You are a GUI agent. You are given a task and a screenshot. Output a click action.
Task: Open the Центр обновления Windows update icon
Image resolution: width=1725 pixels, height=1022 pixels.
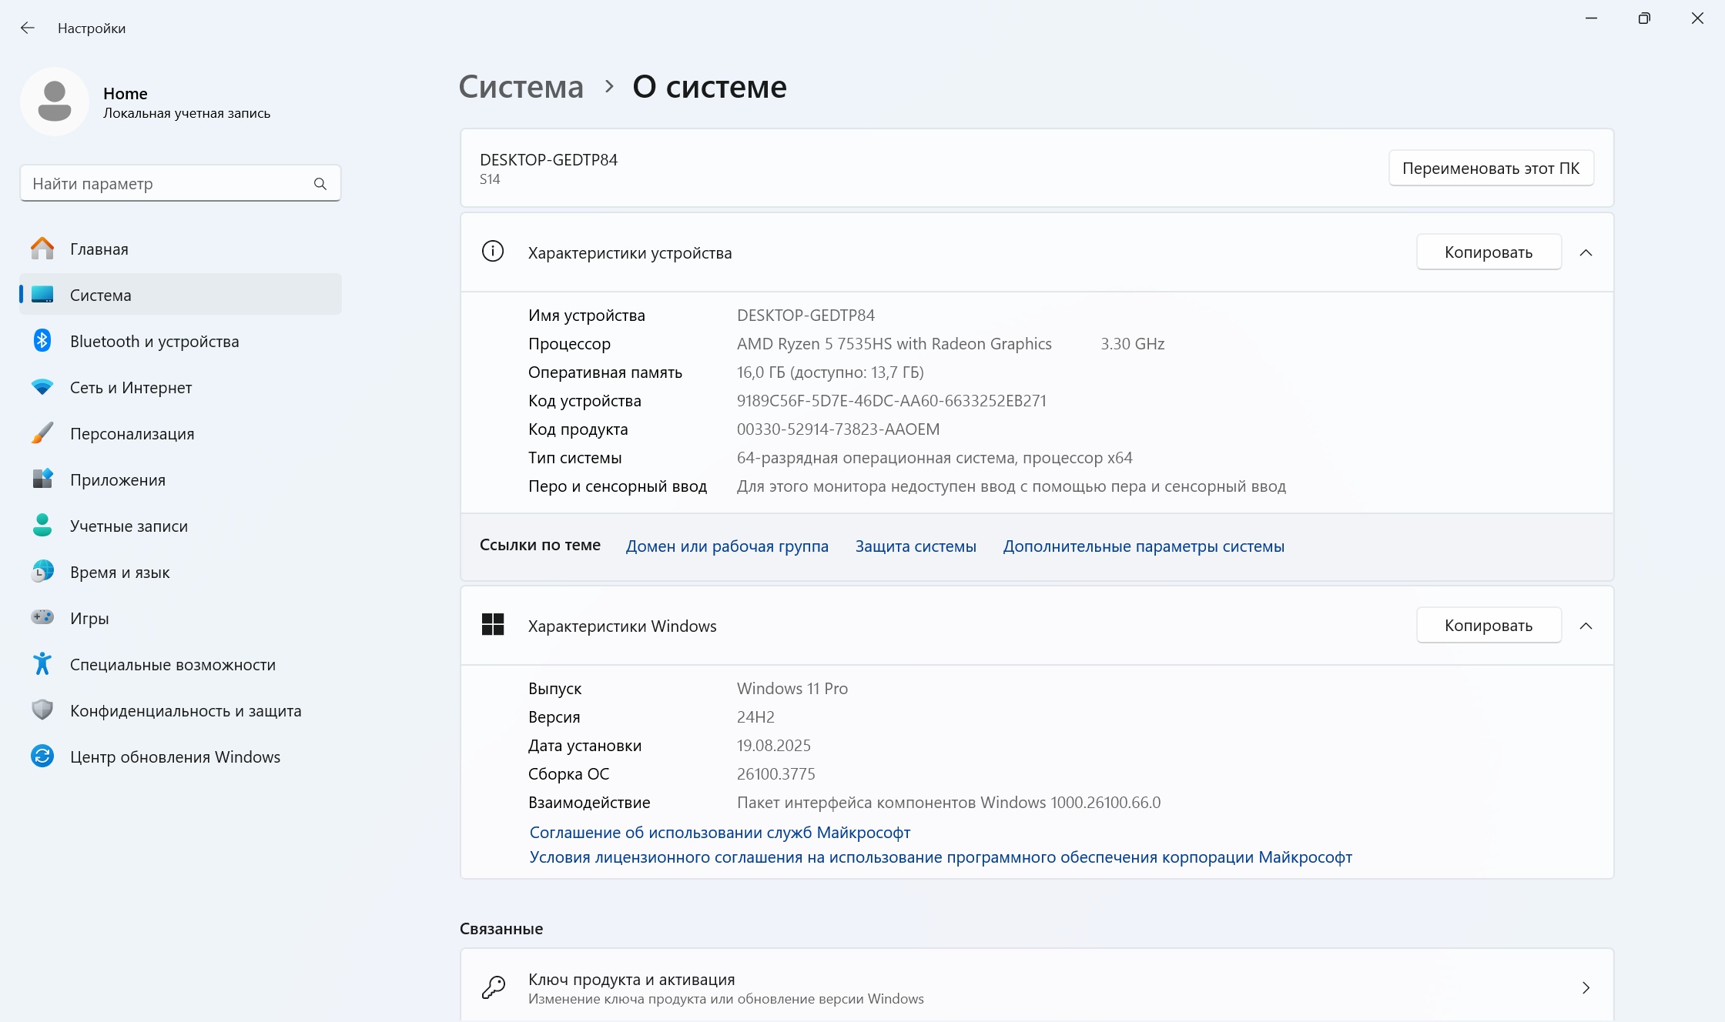42,756
